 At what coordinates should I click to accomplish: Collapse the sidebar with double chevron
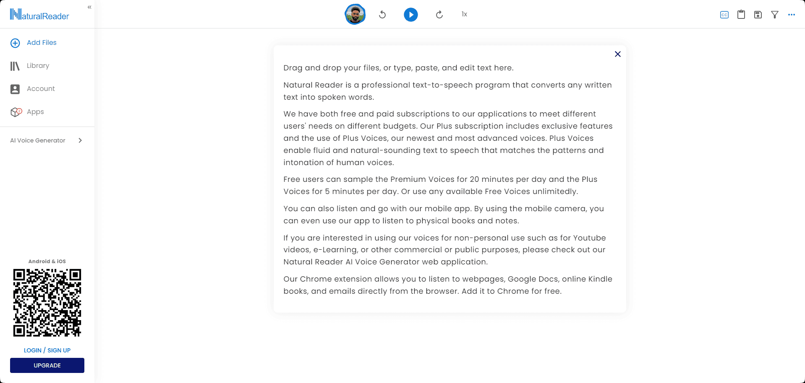(89, 7)
